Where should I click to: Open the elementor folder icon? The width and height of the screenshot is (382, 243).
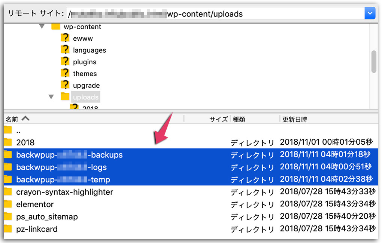tap(7, 204)
